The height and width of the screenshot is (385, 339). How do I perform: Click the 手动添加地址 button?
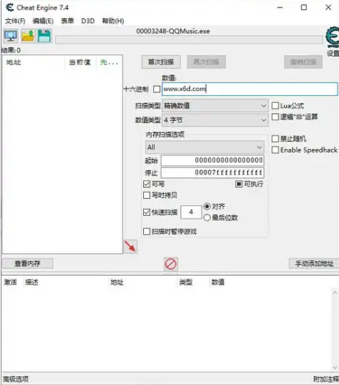(x=314, y=264)
